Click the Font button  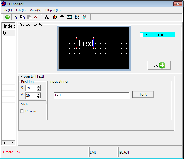[143, 94]
